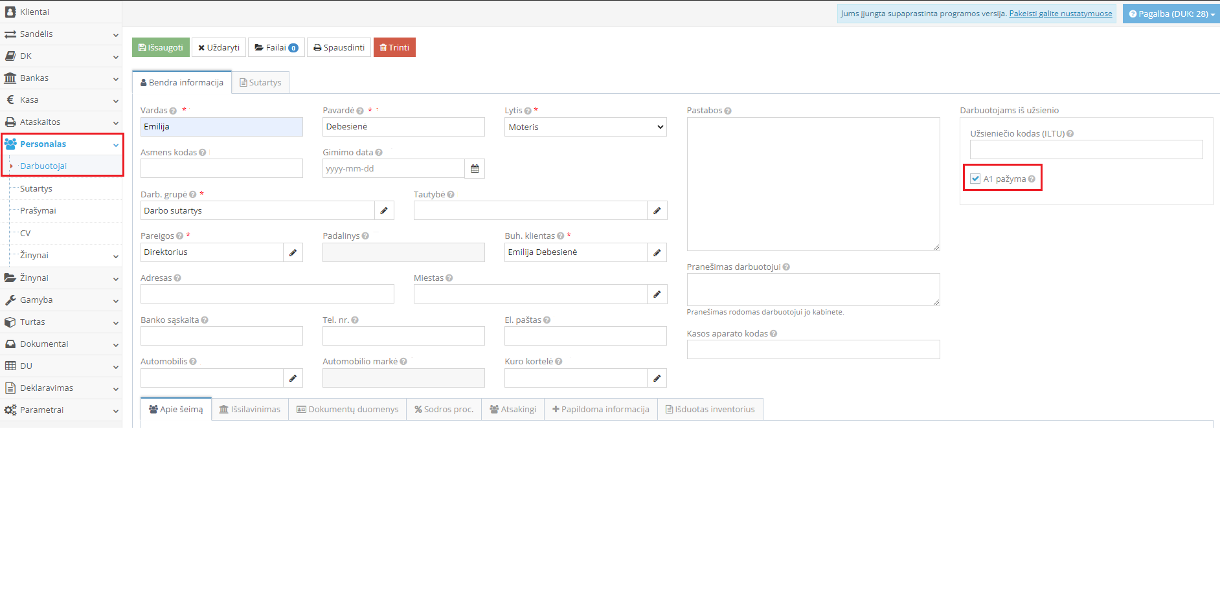Click the pencil icon for Darb. grupė
Viewport: 1220px width, 596px height.
(x=384, y=211)
